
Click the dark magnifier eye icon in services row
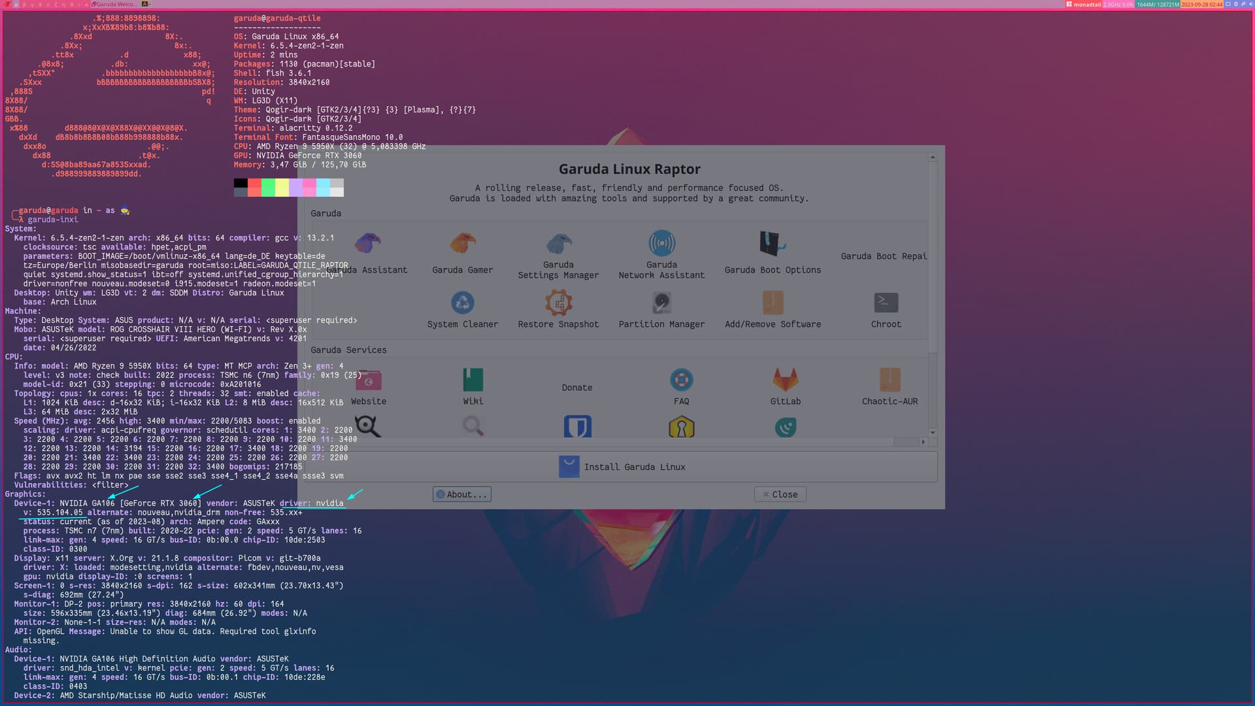pos(367,426)
